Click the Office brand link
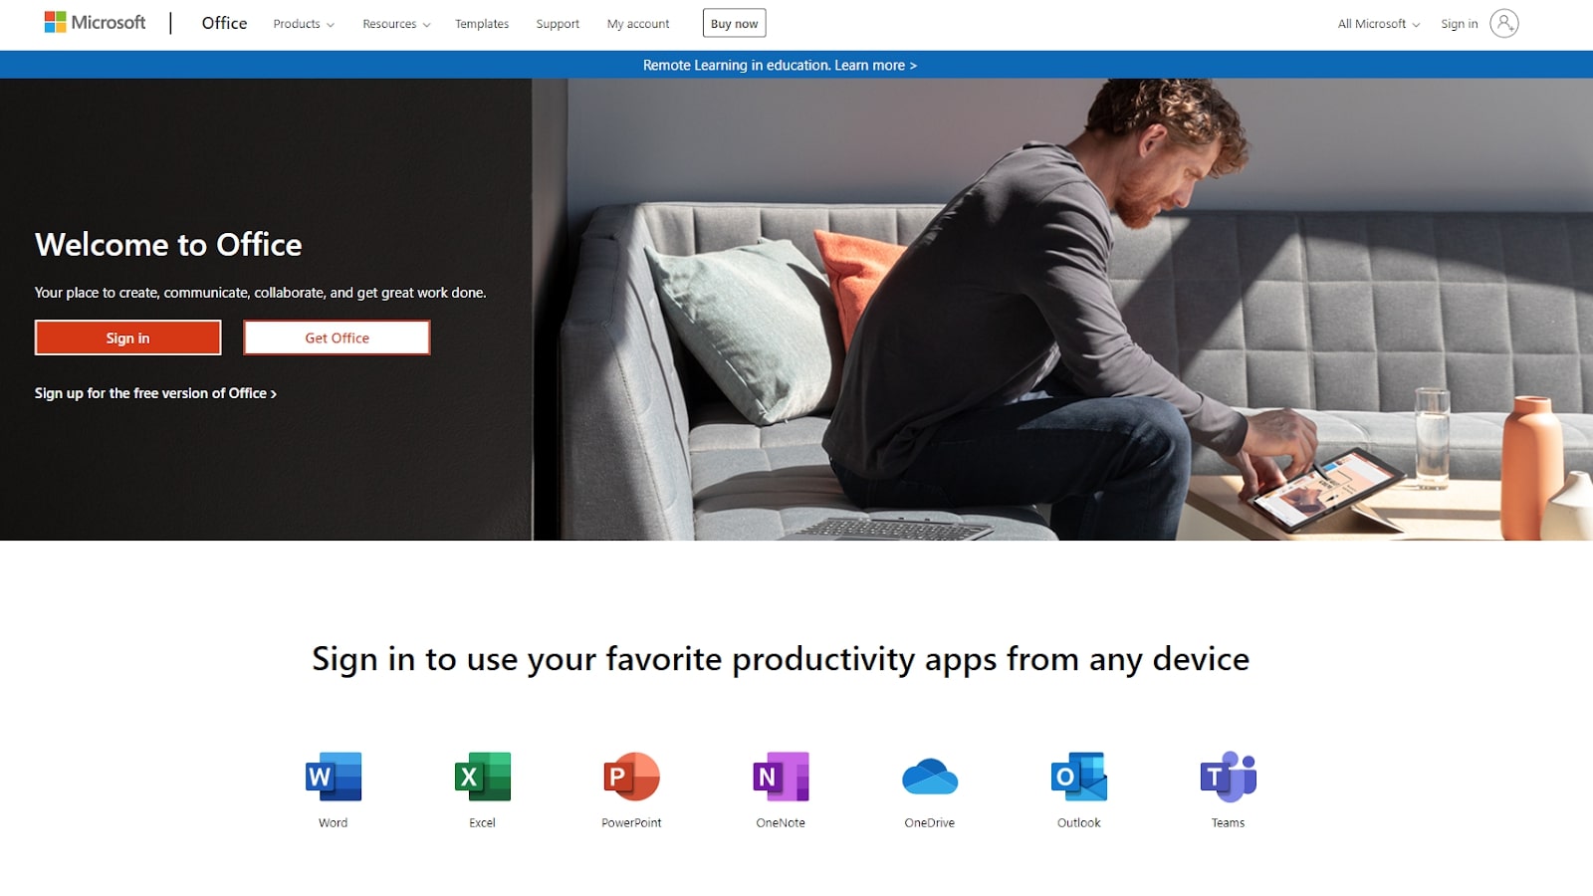 [224, 23]
